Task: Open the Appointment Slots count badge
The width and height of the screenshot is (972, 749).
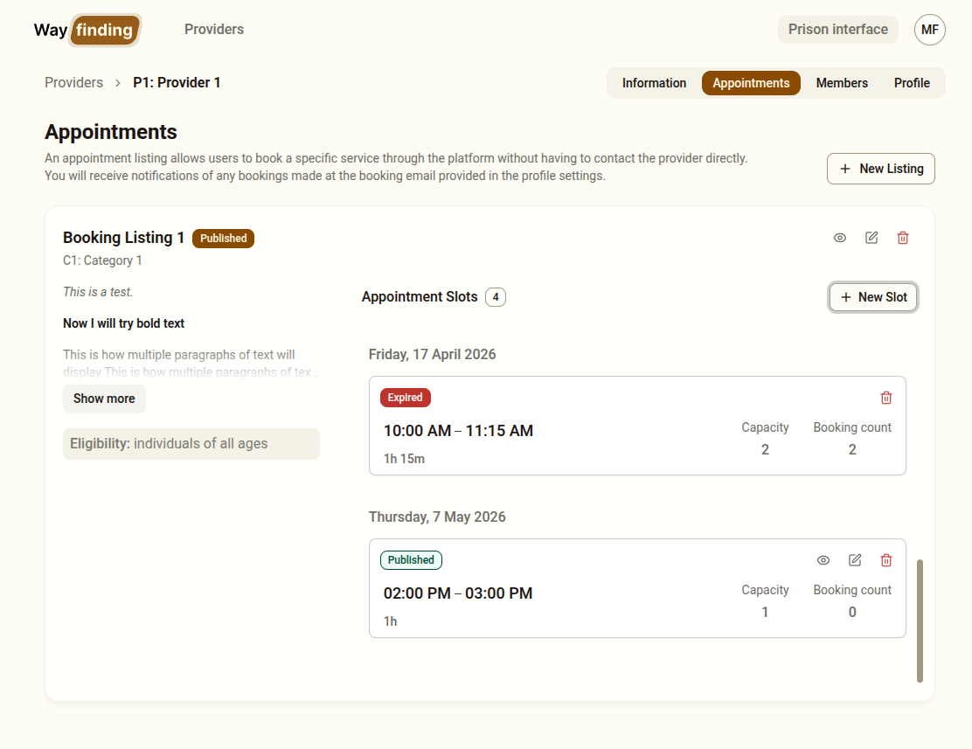Action: point(496,296)
